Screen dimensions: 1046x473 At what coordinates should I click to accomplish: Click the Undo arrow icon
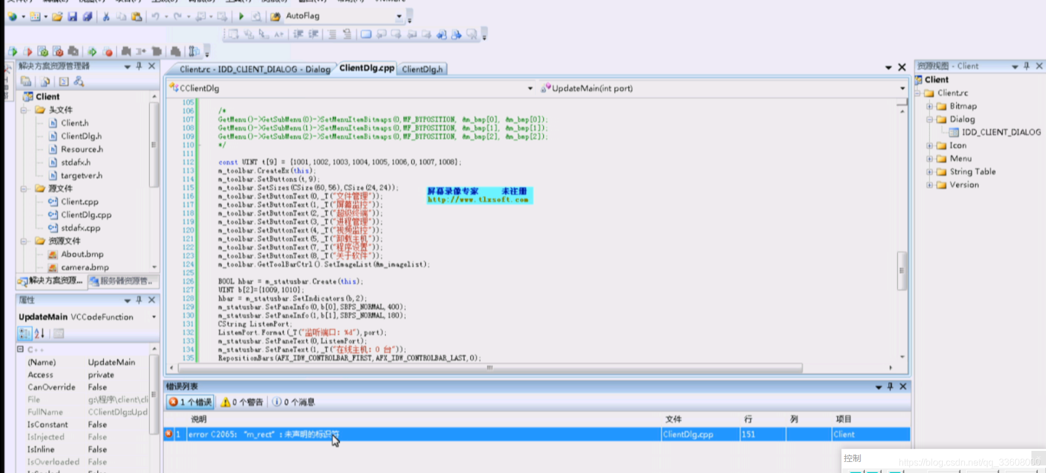point(156,16)
